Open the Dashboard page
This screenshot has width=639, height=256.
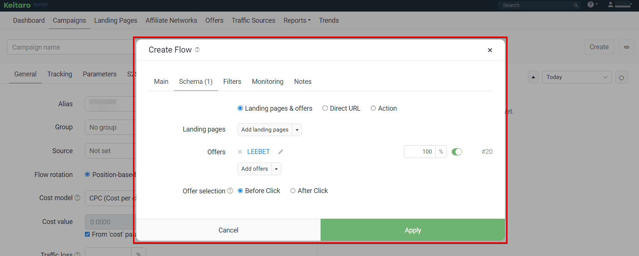(29, 20)
